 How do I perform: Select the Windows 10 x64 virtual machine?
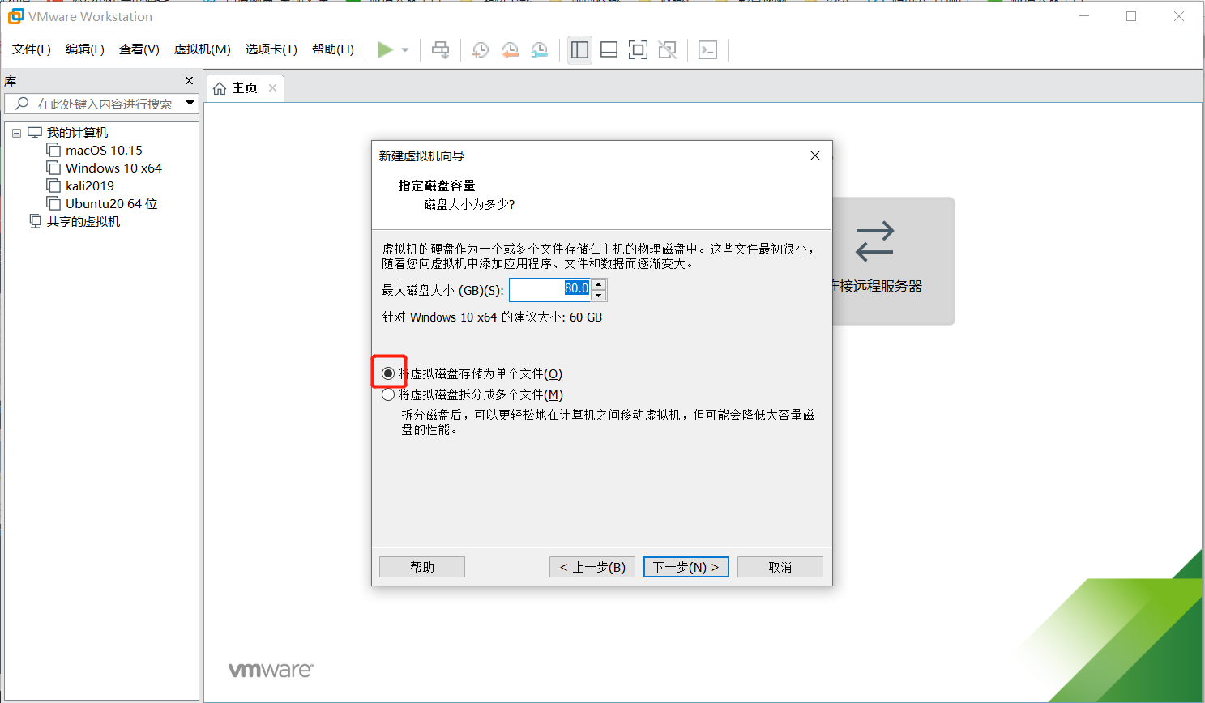click(x=113, y=168)
